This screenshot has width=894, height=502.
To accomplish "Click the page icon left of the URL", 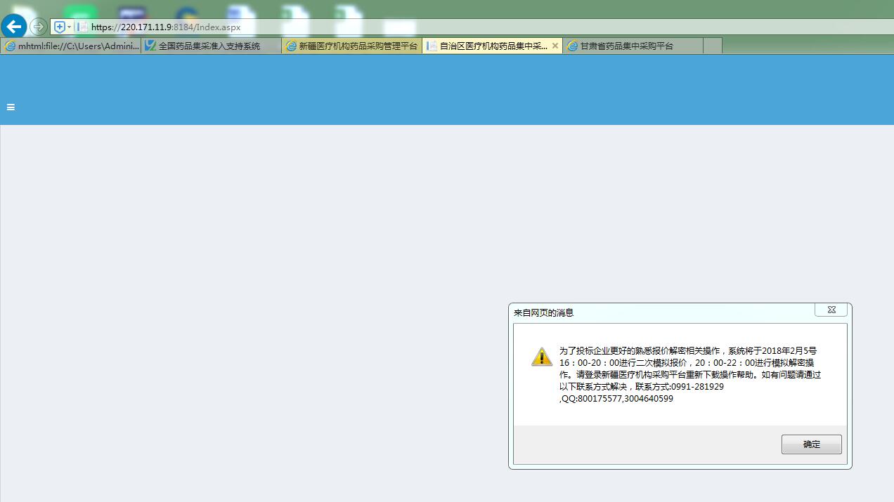I will click(82, 27).
